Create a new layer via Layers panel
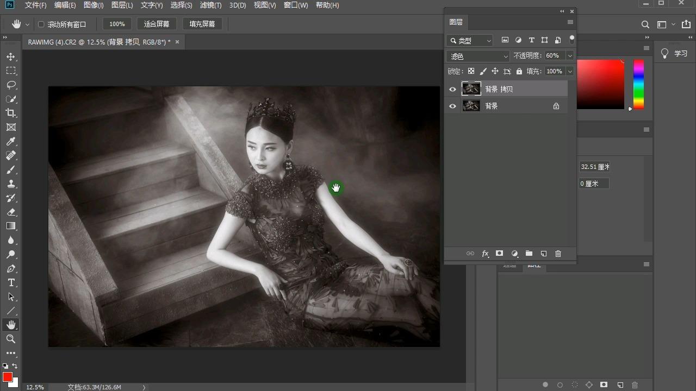 (543, 254)
